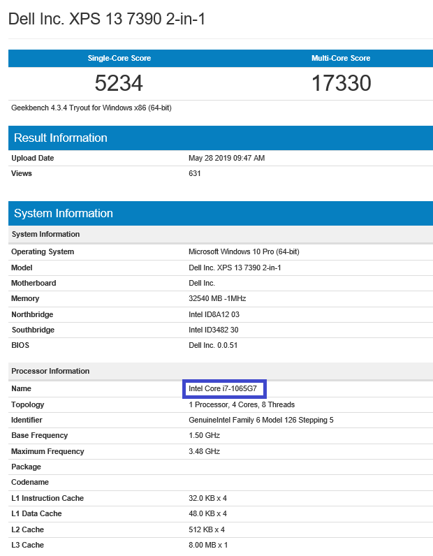This screenshot has width=433, height=556.
Task: Click the multi-core score value 17330
Action: click(341, 83)
